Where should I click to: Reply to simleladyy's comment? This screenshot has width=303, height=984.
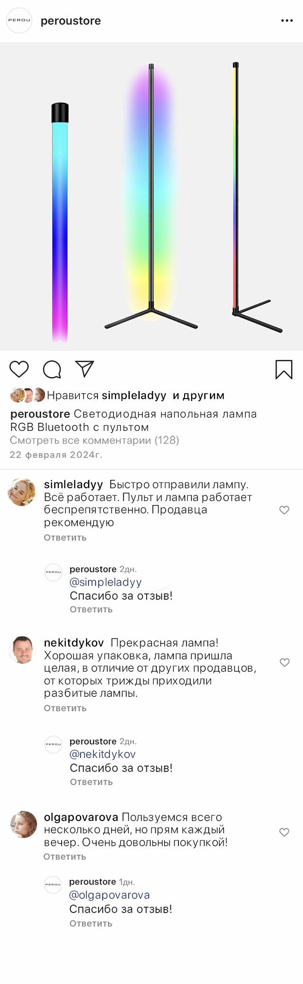[65, 538]
